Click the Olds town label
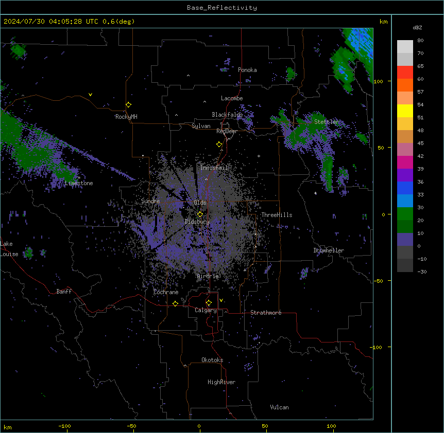 [x=200, y=203]
